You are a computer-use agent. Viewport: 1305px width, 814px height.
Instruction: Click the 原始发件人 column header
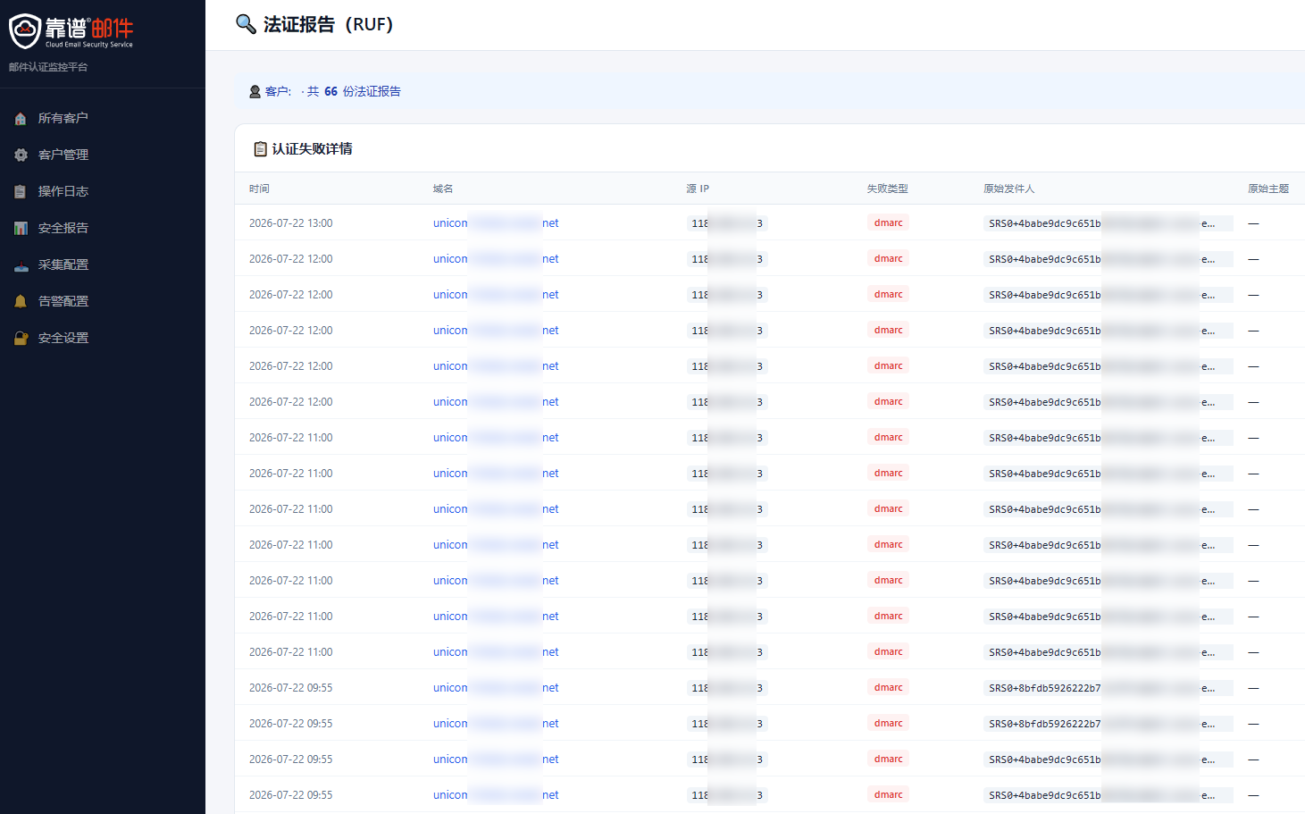pos(1008,189)
